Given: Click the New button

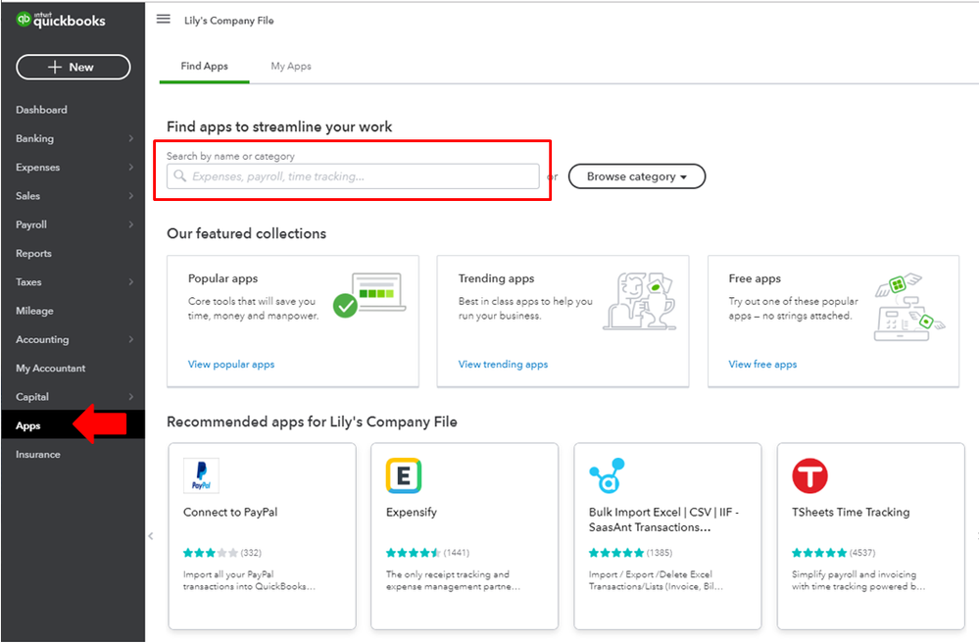Looking at the screenshot, I should coord(73,68).
